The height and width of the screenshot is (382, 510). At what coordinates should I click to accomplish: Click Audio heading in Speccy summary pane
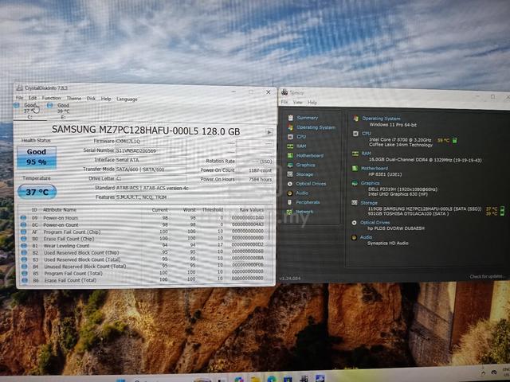coord(366,237)
